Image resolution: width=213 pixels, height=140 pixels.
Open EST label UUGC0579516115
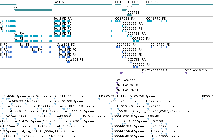click(x=112, y=96)
